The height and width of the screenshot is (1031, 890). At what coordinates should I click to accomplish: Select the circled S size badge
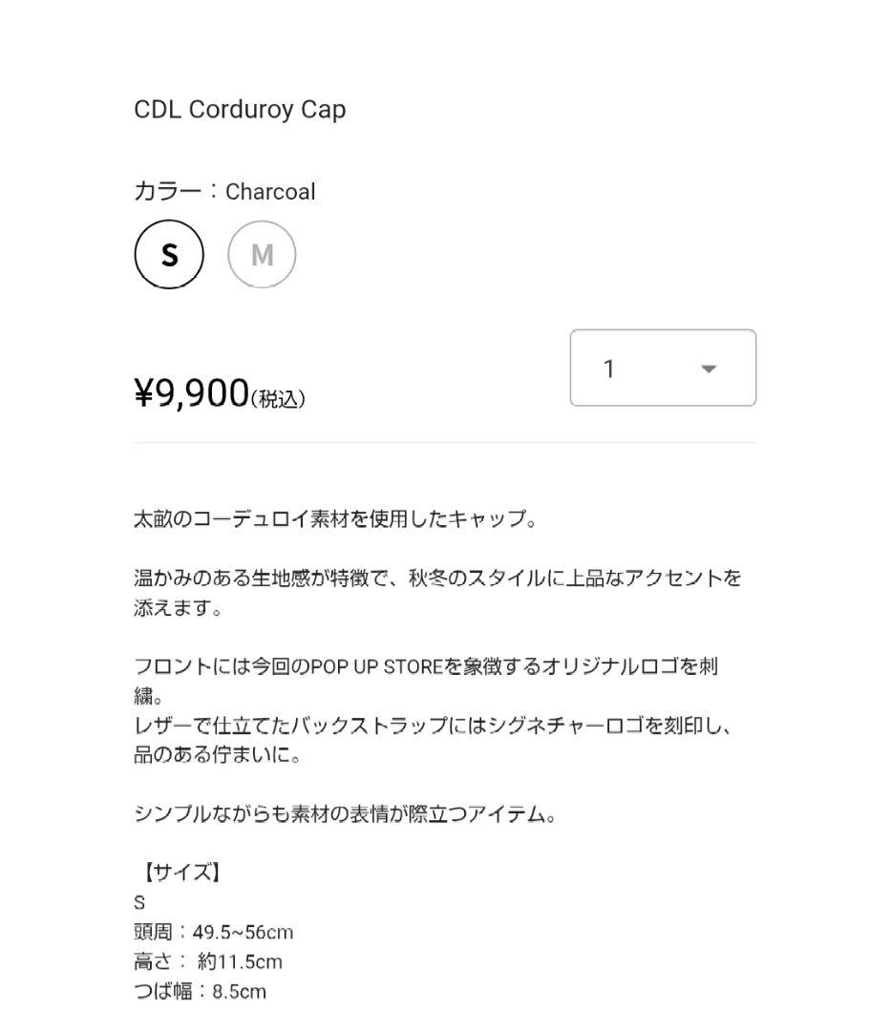tap(168, 253)
